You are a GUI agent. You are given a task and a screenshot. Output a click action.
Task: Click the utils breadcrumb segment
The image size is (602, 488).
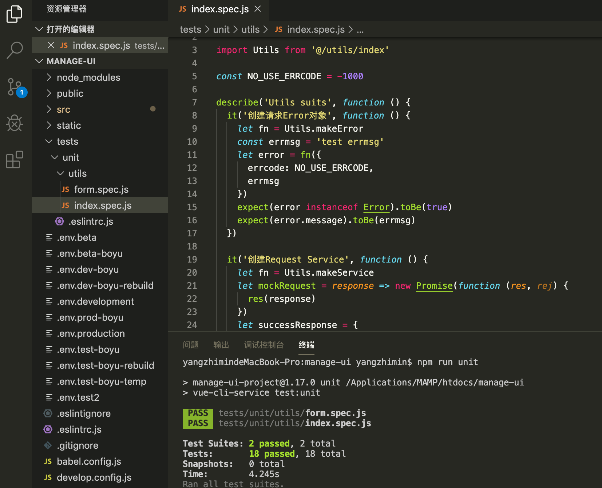click(250, 29)
